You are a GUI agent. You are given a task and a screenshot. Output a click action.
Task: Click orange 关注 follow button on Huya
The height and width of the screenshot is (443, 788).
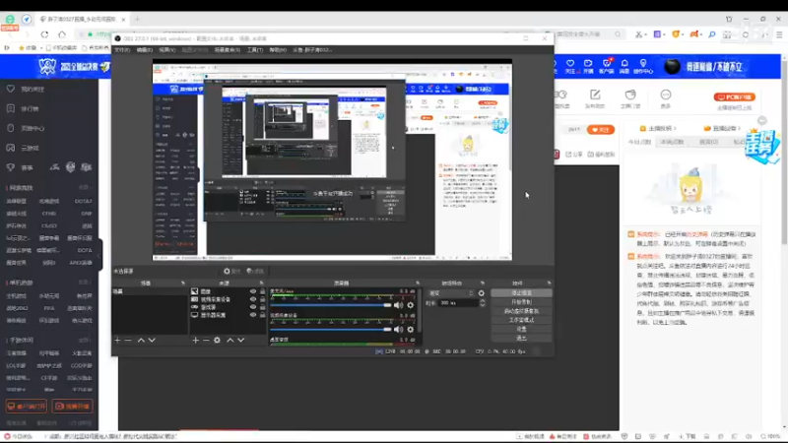coord(601,130)
